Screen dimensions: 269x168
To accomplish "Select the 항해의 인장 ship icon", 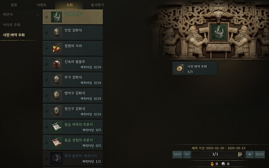I will 56,17.
